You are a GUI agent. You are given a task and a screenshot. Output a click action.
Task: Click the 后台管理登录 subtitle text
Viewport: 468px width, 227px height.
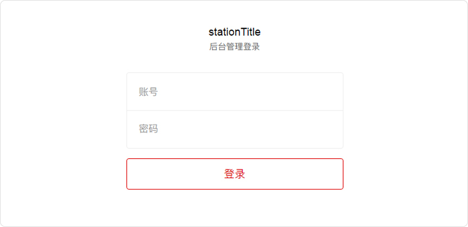234,47
